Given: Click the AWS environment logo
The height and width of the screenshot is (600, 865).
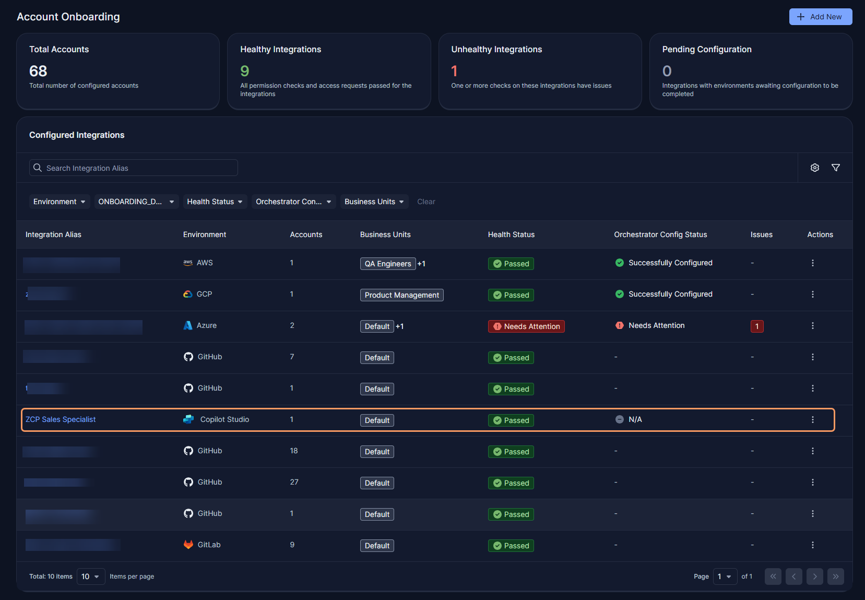Looking at the screenshot, I should tap(188, 263).
